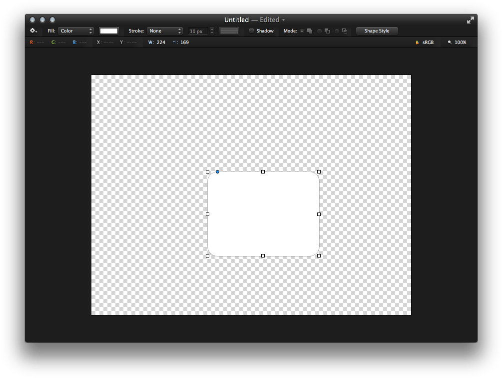Open the gear settings menu
This screenshot has height=378, width=502.
point(33,31)
